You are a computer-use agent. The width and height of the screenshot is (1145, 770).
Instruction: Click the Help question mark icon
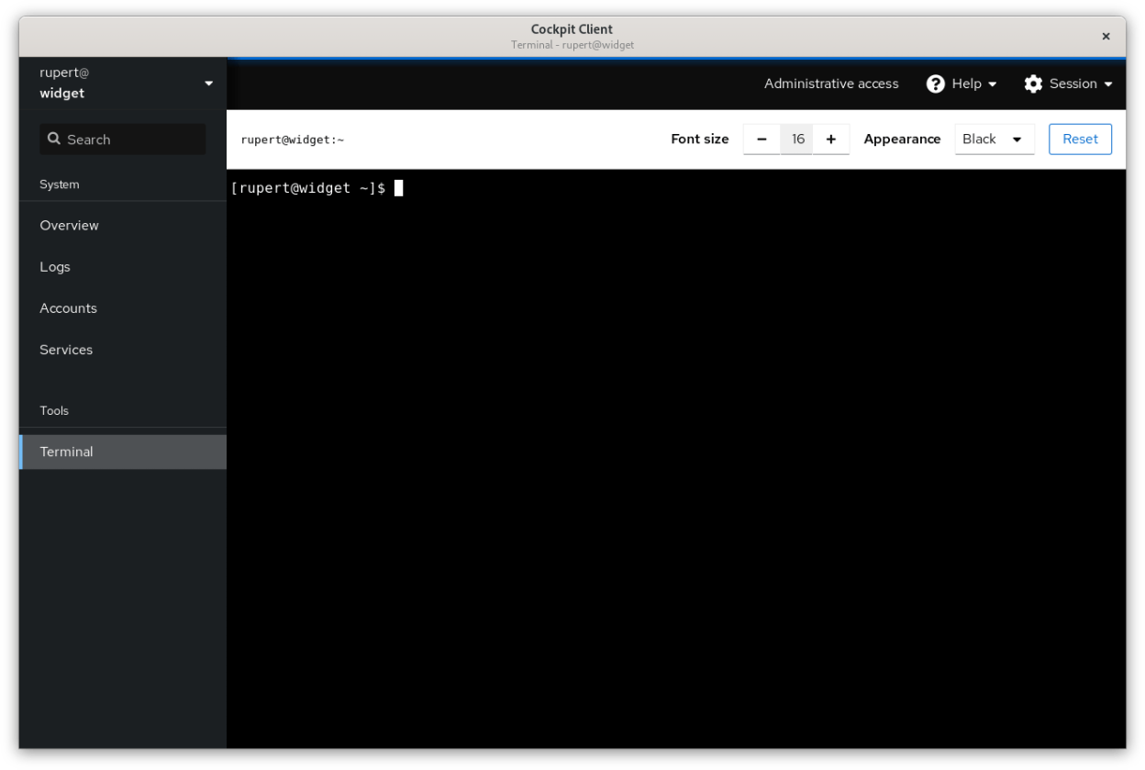[935, 84]
